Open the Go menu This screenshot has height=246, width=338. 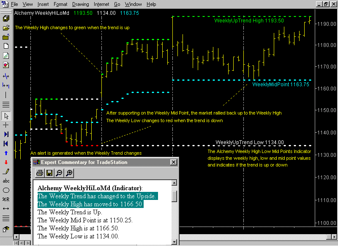click(117, 4)
